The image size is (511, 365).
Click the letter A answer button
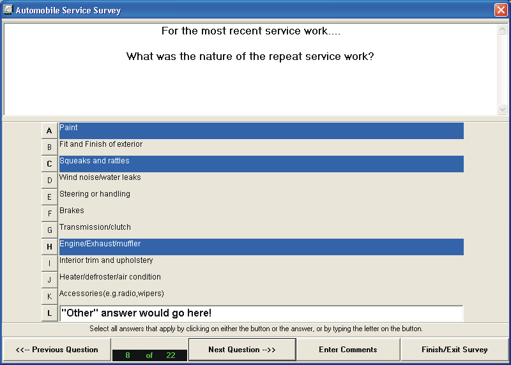coord(50,131)
